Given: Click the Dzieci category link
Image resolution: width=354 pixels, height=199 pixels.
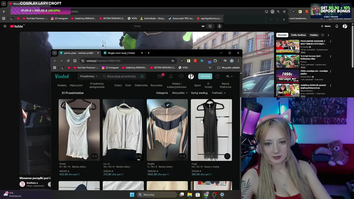Looking at the screenshot, I should [x=118, y=85].
